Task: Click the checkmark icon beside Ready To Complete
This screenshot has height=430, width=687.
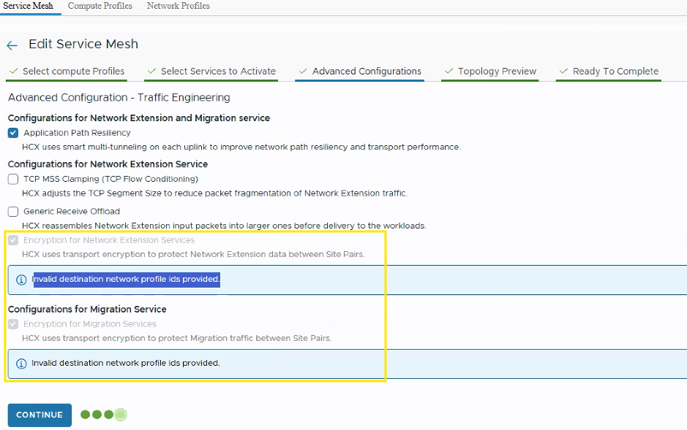Action: (x=563, y=71)
